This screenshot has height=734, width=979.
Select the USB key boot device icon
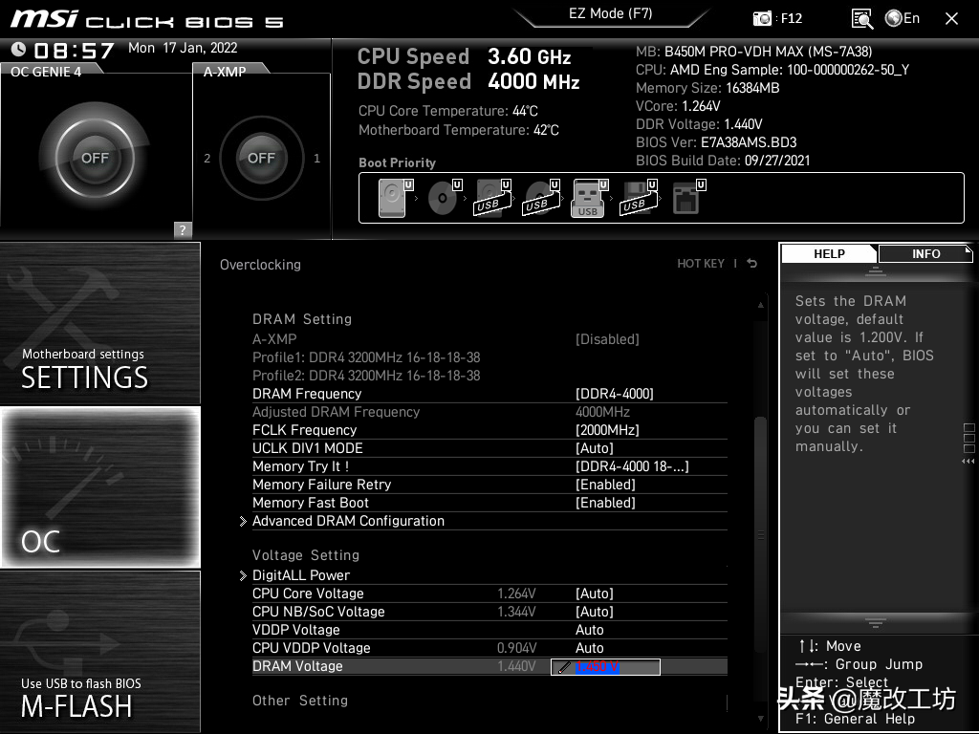pyautogui.click(x=590, y=198)
